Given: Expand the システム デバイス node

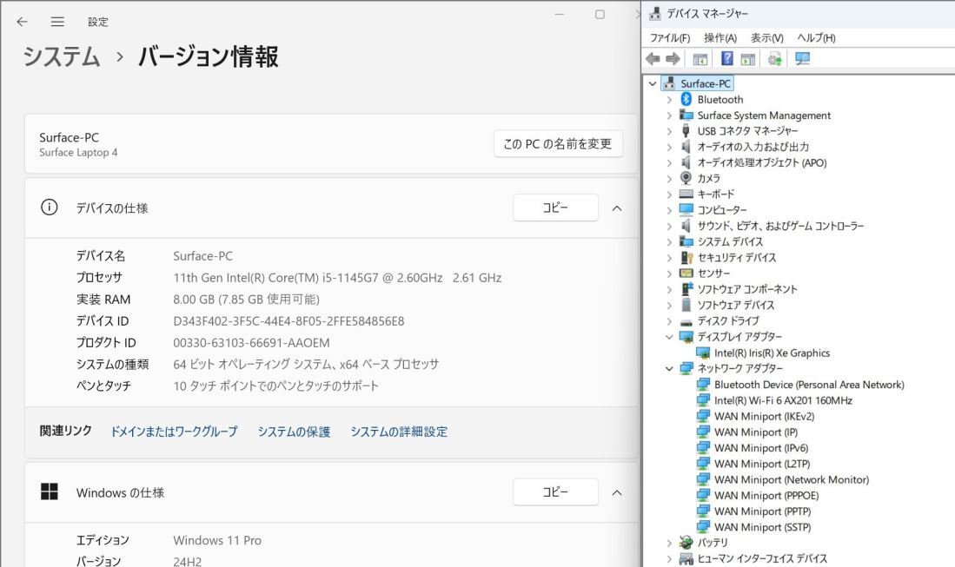Looking at the screenshot, I should [669, 241].
